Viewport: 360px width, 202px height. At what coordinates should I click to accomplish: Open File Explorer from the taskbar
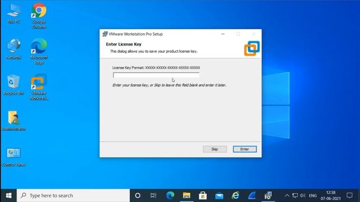click(186, 196)
